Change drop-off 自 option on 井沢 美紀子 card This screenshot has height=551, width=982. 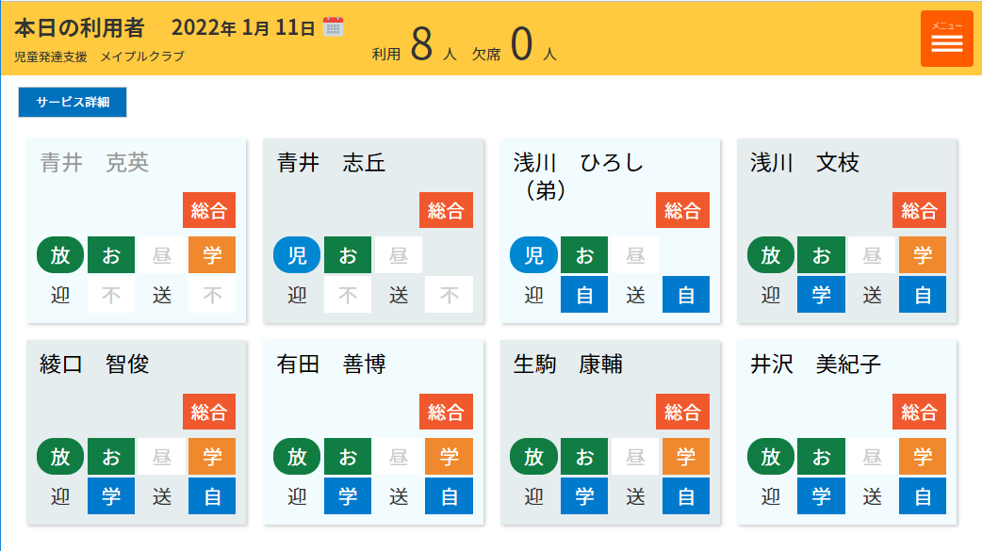click(x=923, y=496)
